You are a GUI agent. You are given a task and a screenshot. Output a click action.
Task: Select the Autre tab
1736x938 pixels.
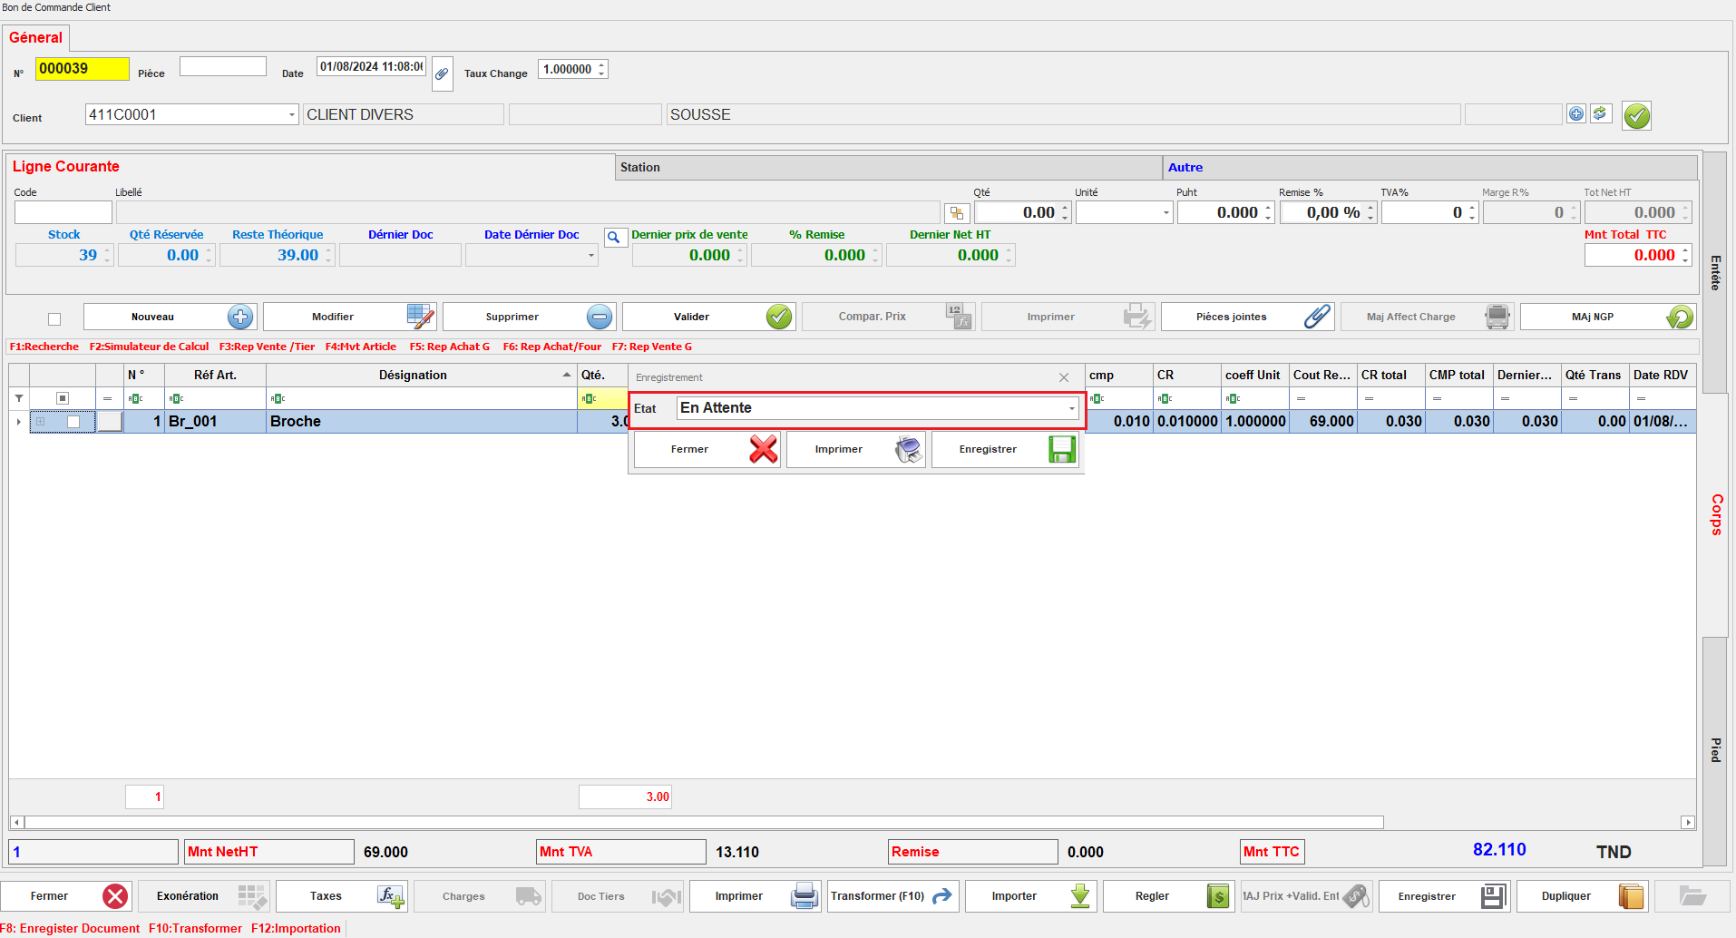(1430, 167)
